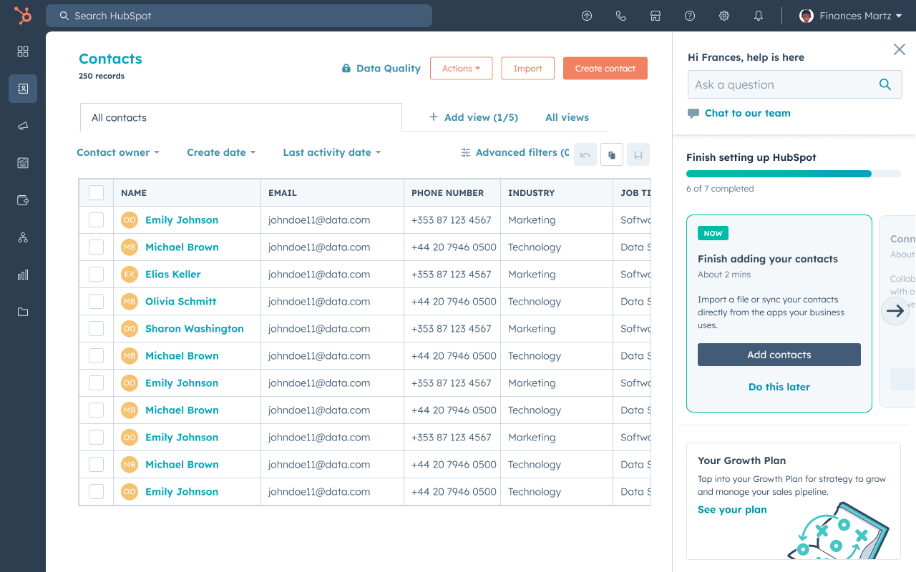The width and height of the screenshot is (916, 572).
Task: Open Advanced filters
Action: pos(515,152)
